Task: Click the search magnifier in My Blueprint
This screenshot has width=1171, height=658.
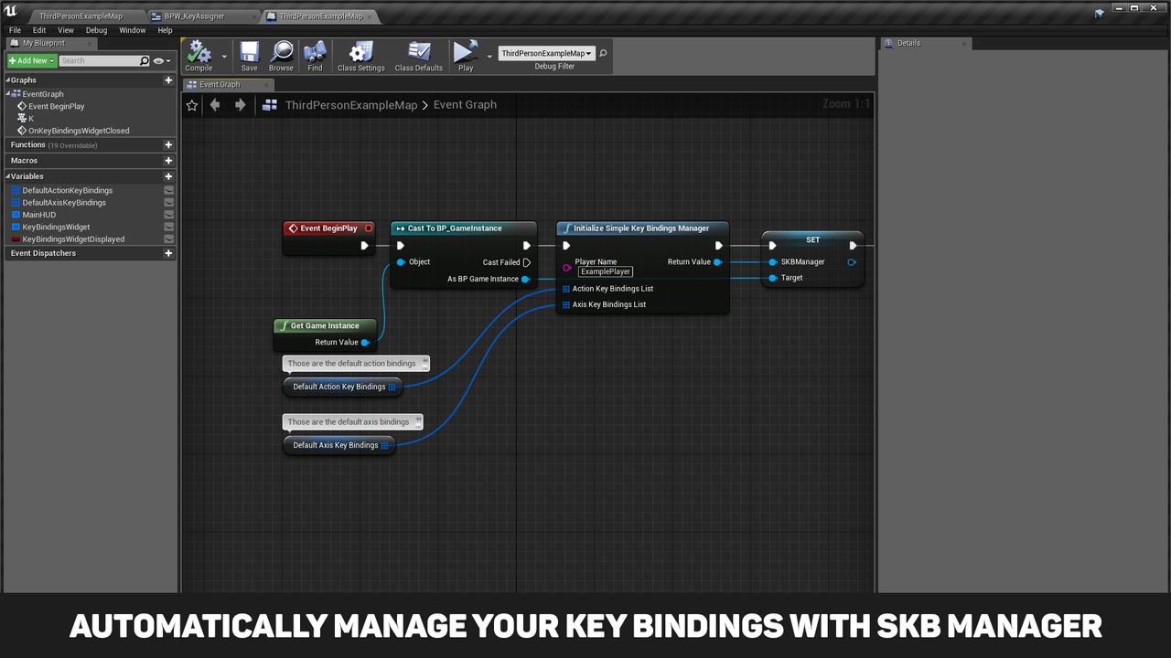Action: (x=144, y=61)
